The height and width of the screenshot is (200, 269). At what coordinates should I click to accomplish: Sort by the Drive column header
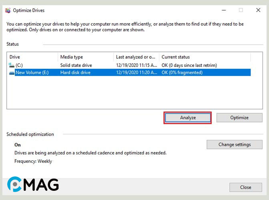(x=32, y=57)
